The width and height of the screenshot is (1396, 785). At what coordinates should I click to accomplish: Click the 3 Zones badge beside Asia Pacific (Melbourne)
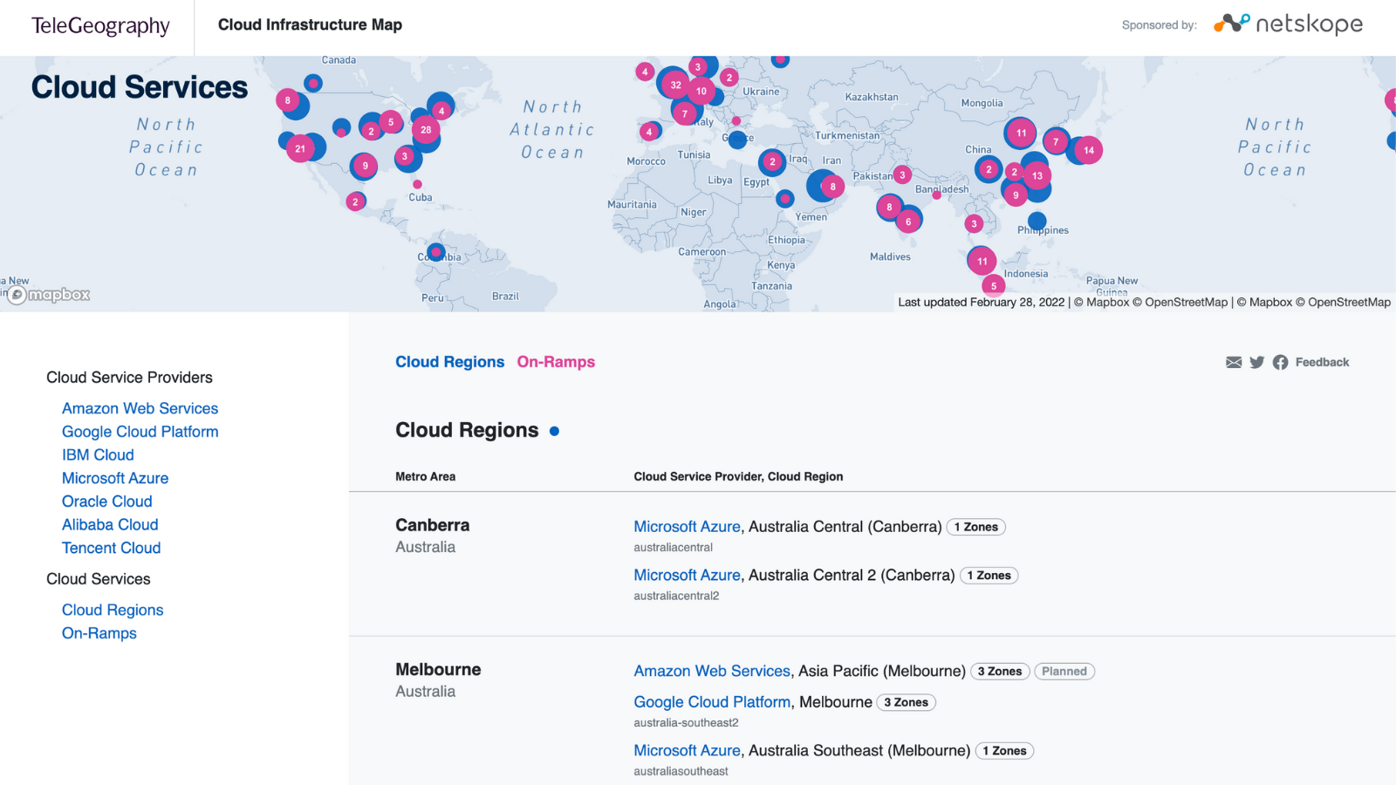[1000, 672]
